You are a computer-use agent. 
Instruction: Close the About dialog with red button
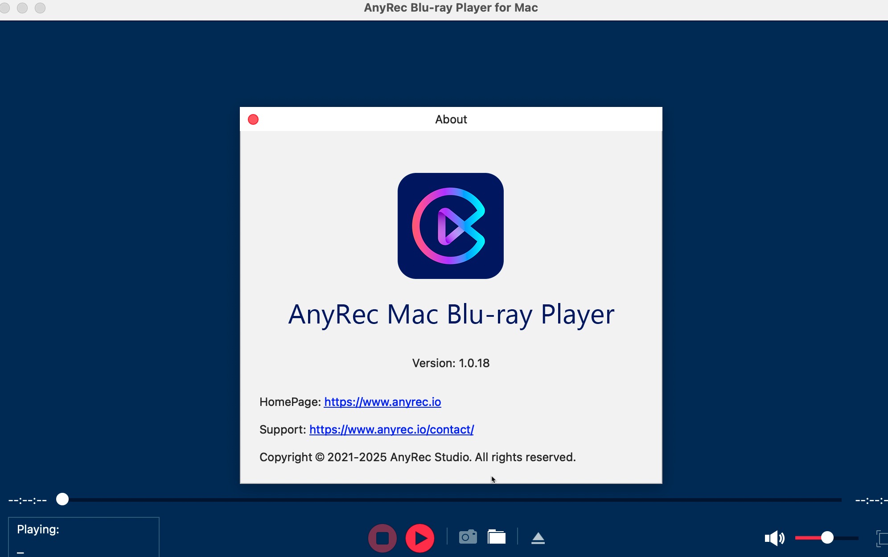coord(253,119)
